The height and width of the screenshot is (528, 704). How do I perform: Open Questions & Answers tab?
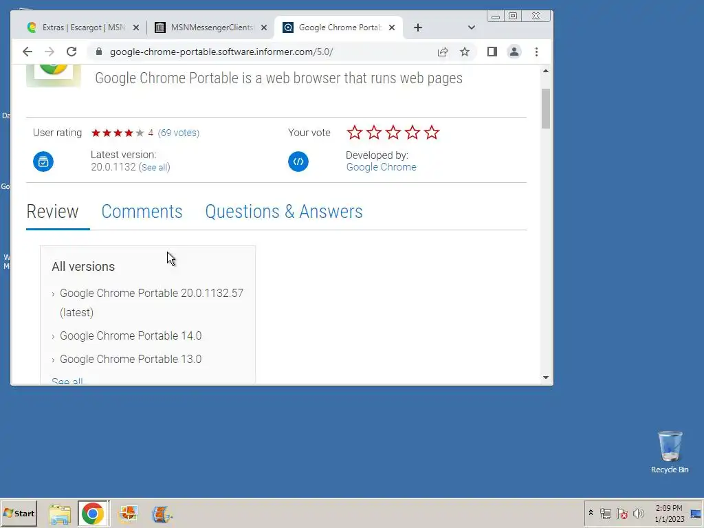[x=284, y=212]
